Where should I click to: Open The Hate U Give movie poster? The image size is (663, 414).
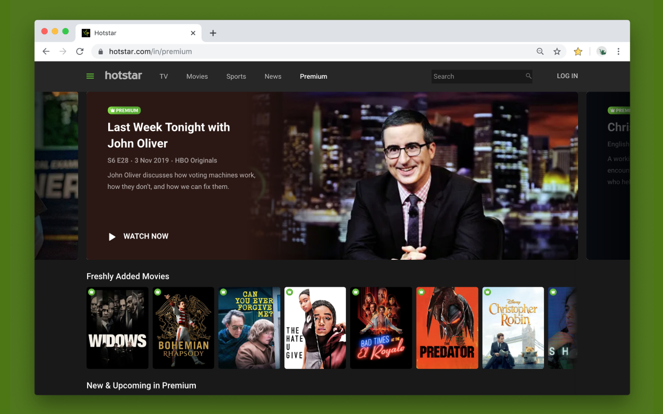click(315, 328)
